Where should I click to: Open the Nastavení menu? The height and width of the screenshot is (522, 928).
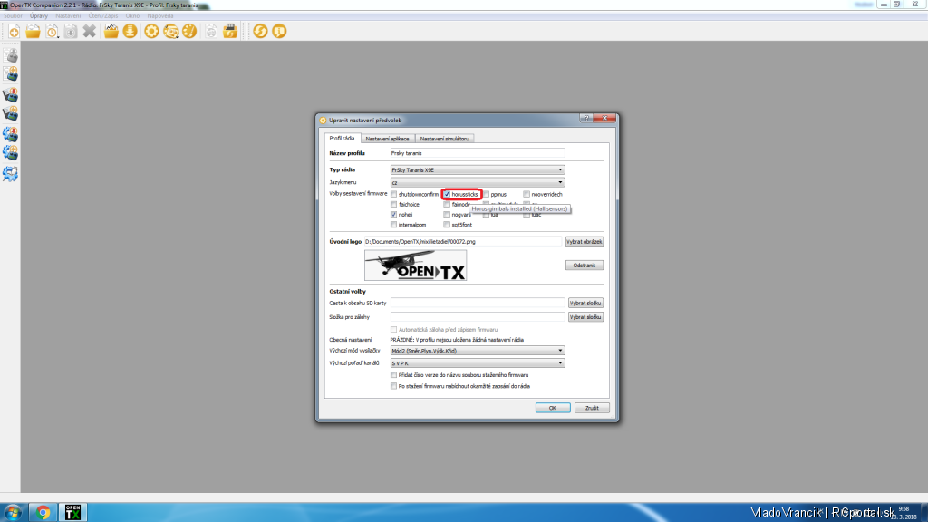(x=68, y=16)
